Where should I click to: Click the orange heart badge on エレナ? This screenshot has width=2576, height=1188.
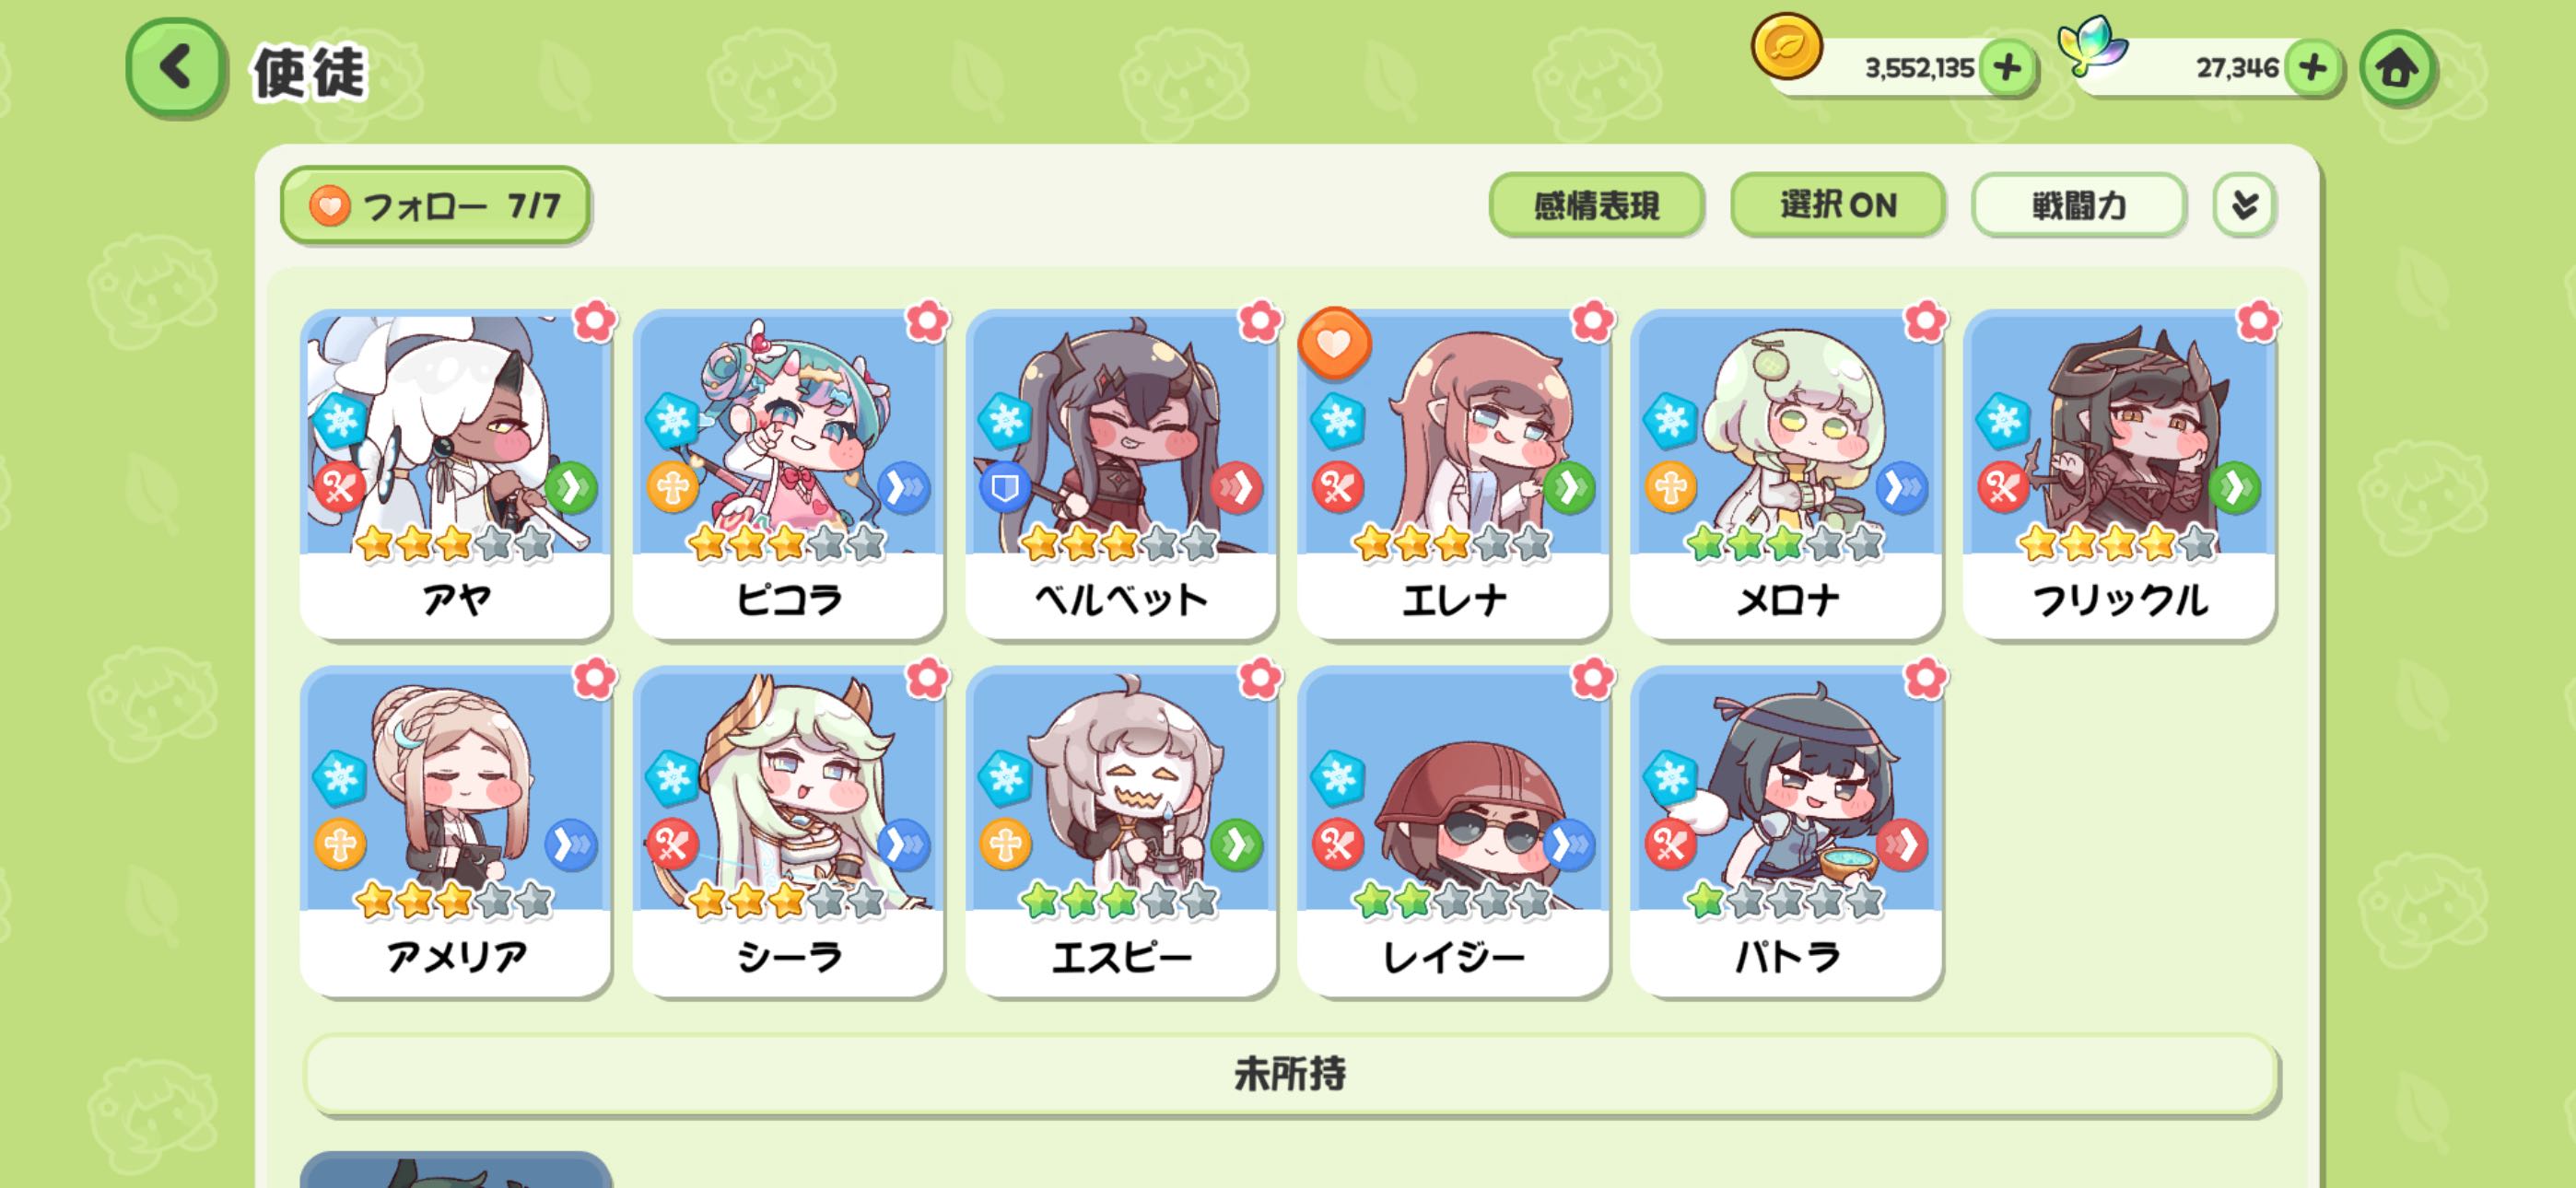click(1333, 343)
